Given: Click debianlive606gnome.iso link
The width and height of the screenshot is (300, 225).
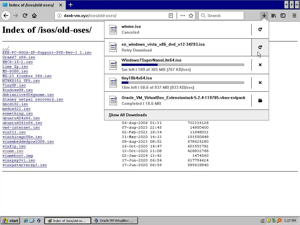Looking at the screenshot, I should pyautogui.click(x=28, y=95).
